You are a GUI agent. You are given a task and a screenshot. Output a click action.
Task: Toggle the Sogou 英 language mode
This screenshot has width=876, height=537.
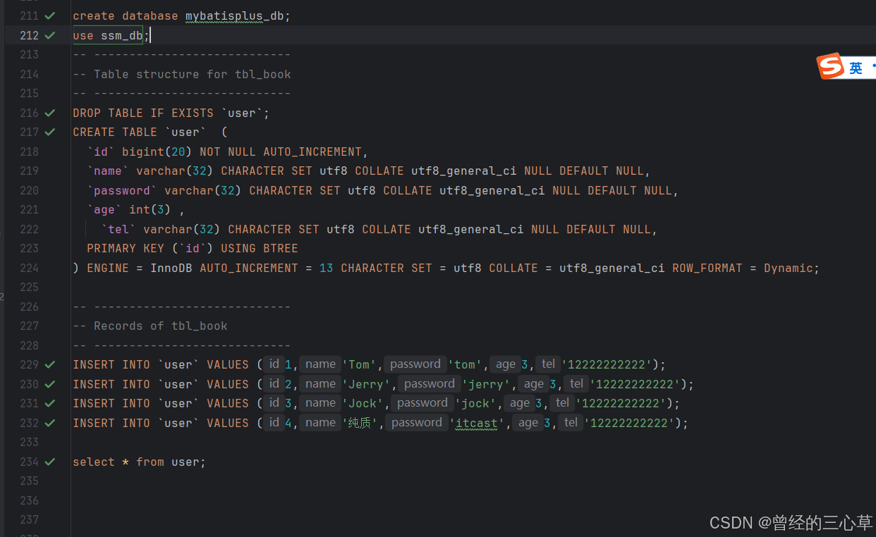point(856,68)
